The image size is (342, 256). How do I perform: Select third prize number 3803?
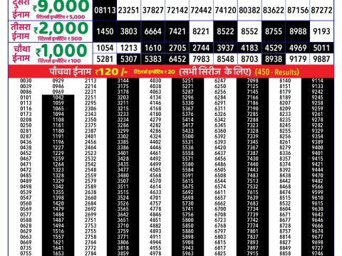(128, 31)
